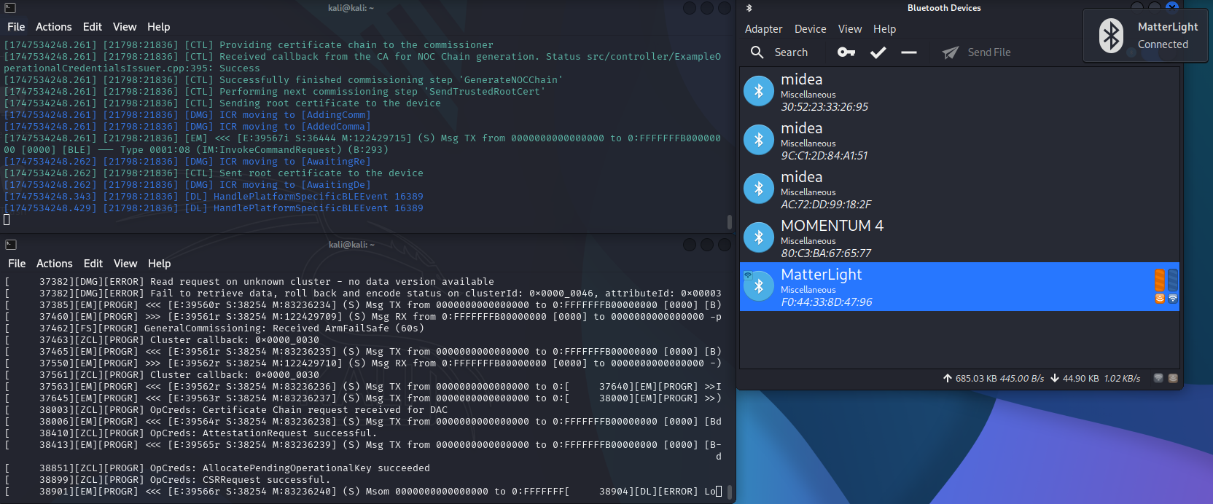Screen dimensions: 1213x504
Task: Open Actions menu in the upper terminal
Action: click(54, 27)
